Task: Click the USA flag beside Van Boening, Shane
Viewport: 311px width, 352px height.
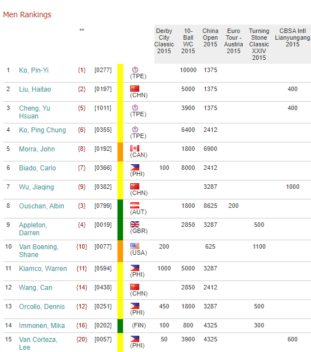Action: coord(135,246)
